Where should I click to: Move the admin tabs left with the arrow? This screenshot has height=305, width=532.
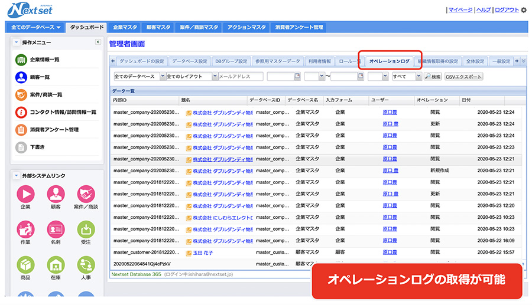tap(113, 61)
